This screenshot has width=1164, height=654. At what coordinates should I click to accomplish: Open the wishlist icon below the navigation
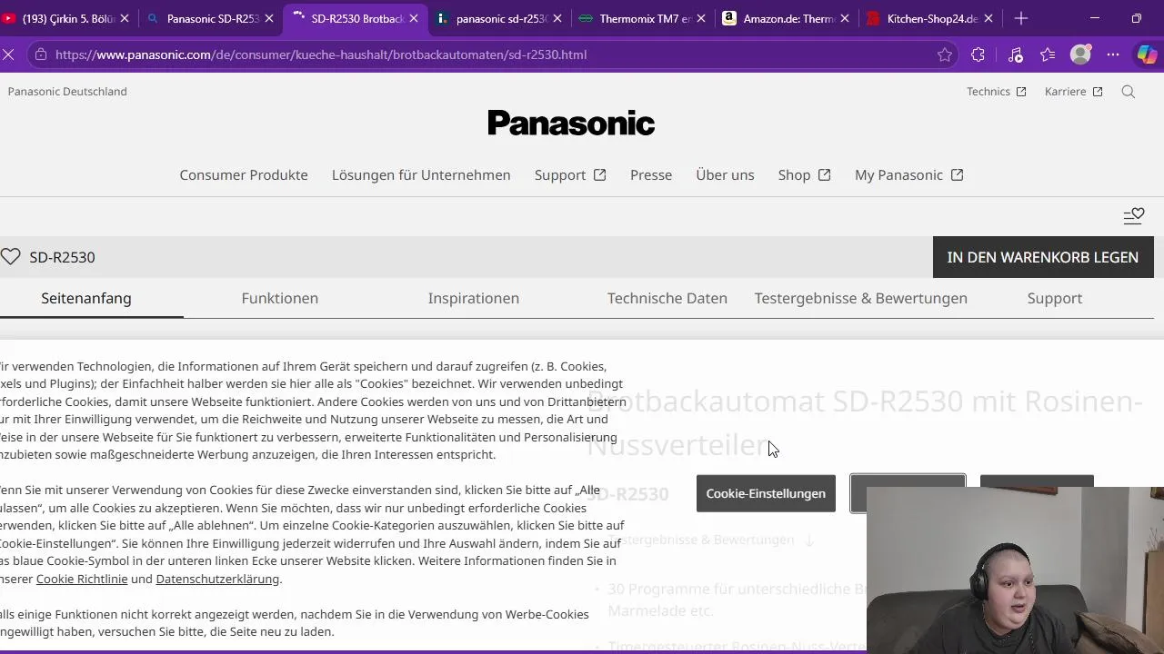pyautogui.click(x=1134, y=216)
